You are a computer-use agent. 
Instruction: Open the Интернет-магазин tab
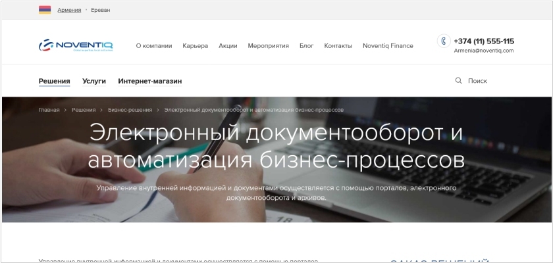[x=149, y=82]
